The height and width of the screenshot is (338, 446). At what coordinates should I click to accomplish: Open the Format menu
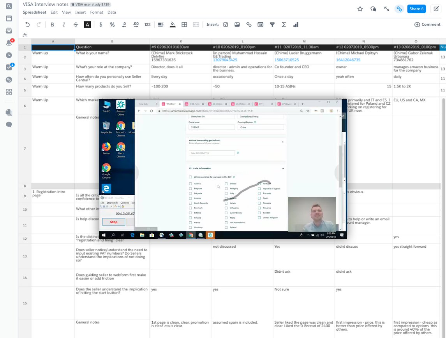pos(97,12)
